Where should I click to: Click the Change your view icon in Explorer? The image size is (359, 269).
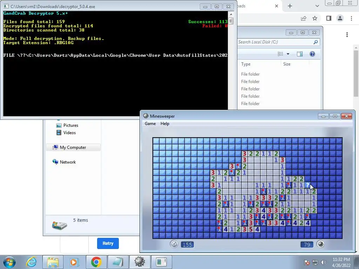pyautogui.click(x=280, y=54)
